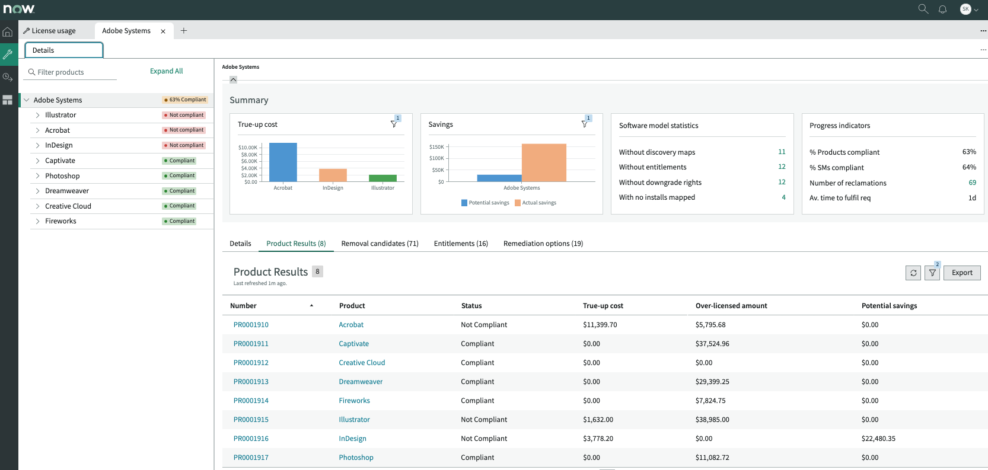The width and height of the screenshot is (988, 470).
Task: Click the blue Acrobat bar in True-up chart
Action: click(x=283, y=162)
